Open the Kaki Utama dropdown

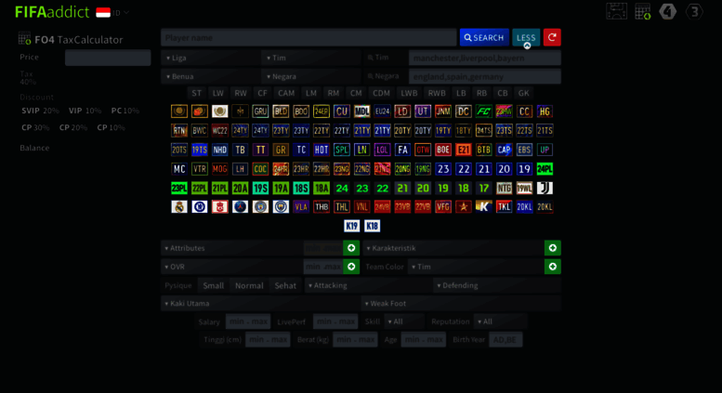(x=260, y=303)
